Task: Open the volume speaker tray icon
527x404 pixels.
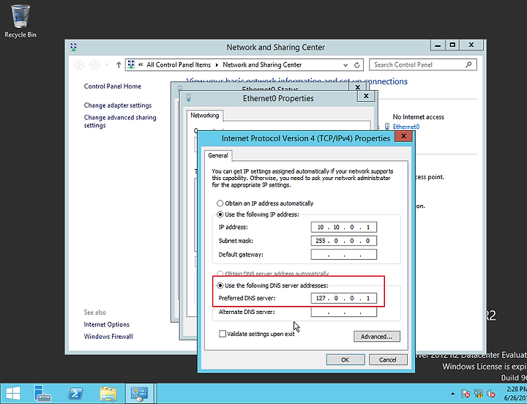Action: pos(491,394)
